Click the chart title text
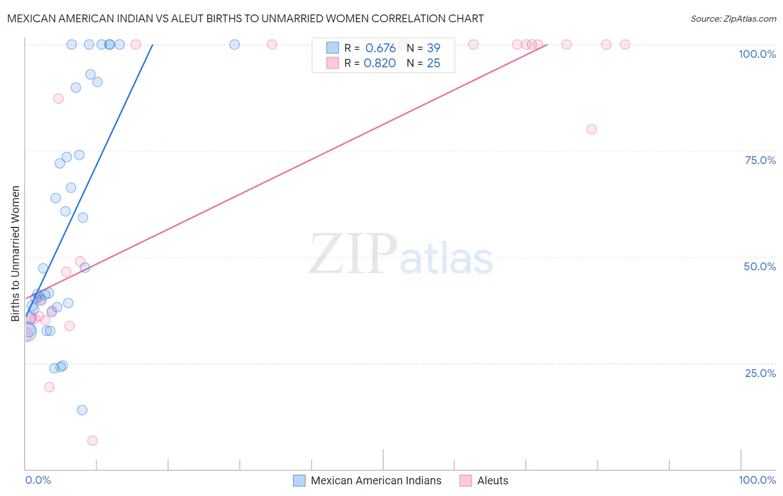Viewport: 783px width, 496px height. (246, 18)
